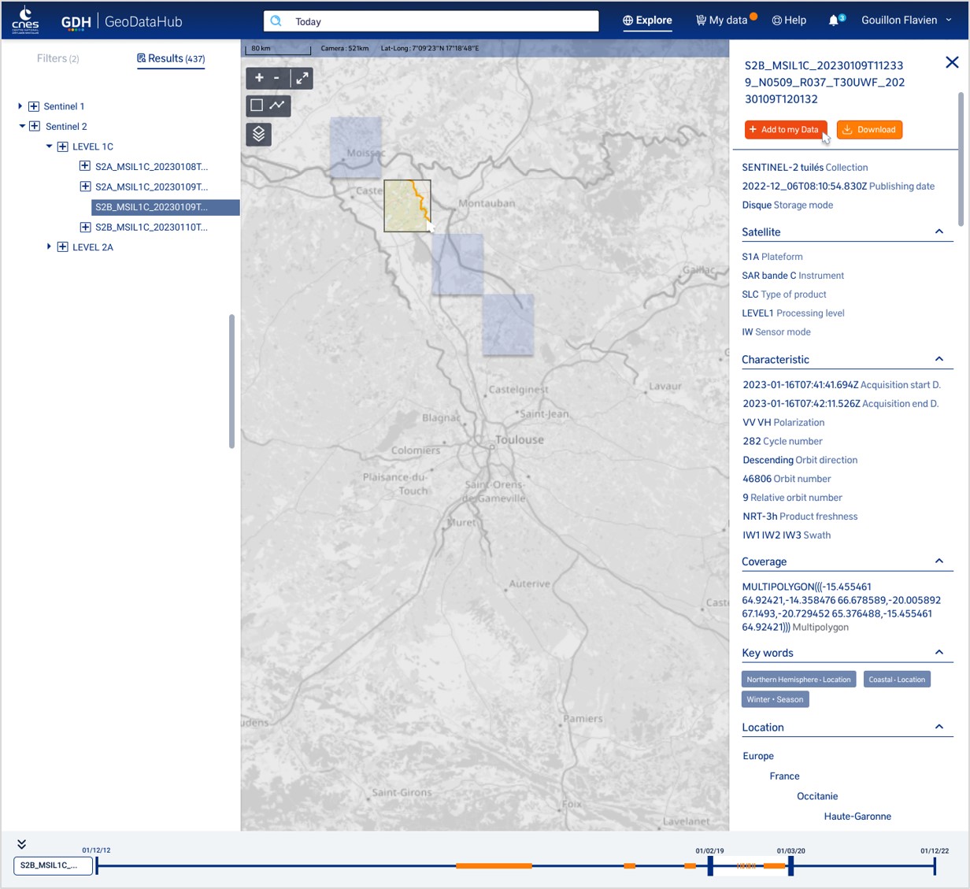Click the GDH GeoDataHub title

pyautogui.click(x=122, y=22)
